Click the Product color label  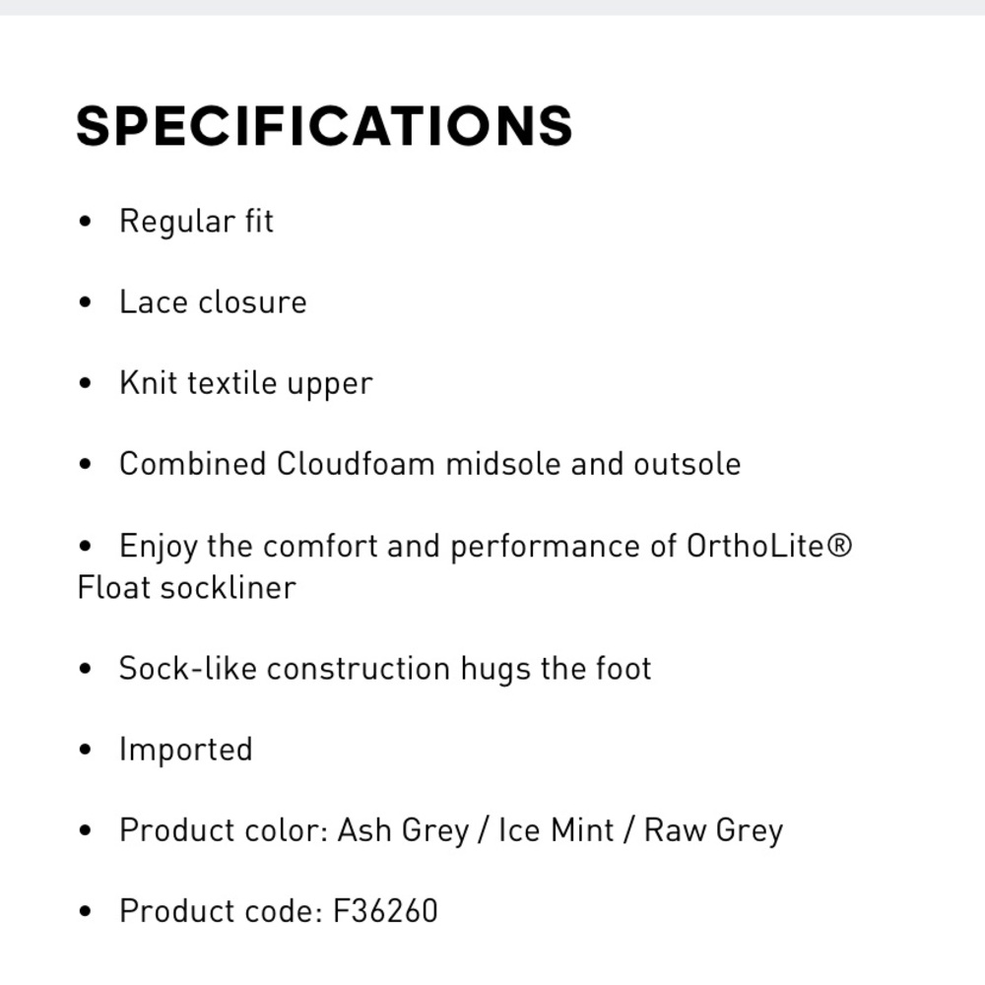click(x=224, y=830)
